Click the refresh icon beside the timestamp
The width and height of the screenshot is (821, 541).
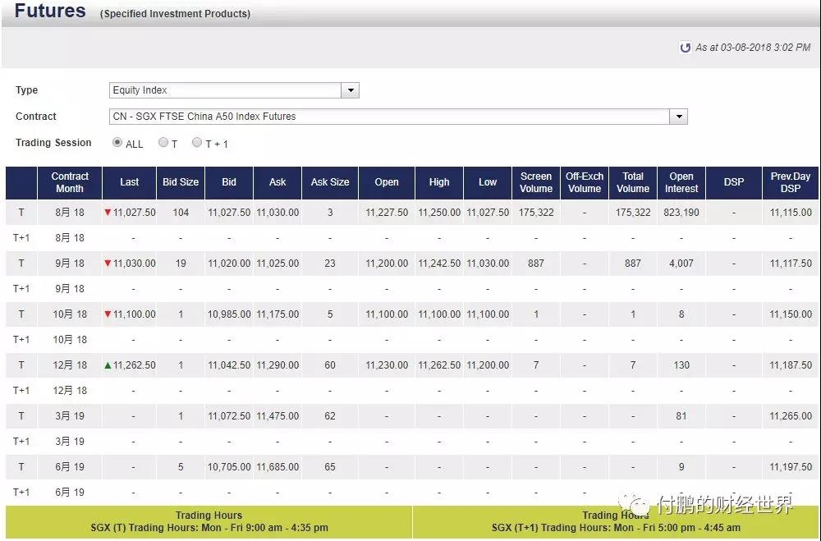[x=686, y=48]
